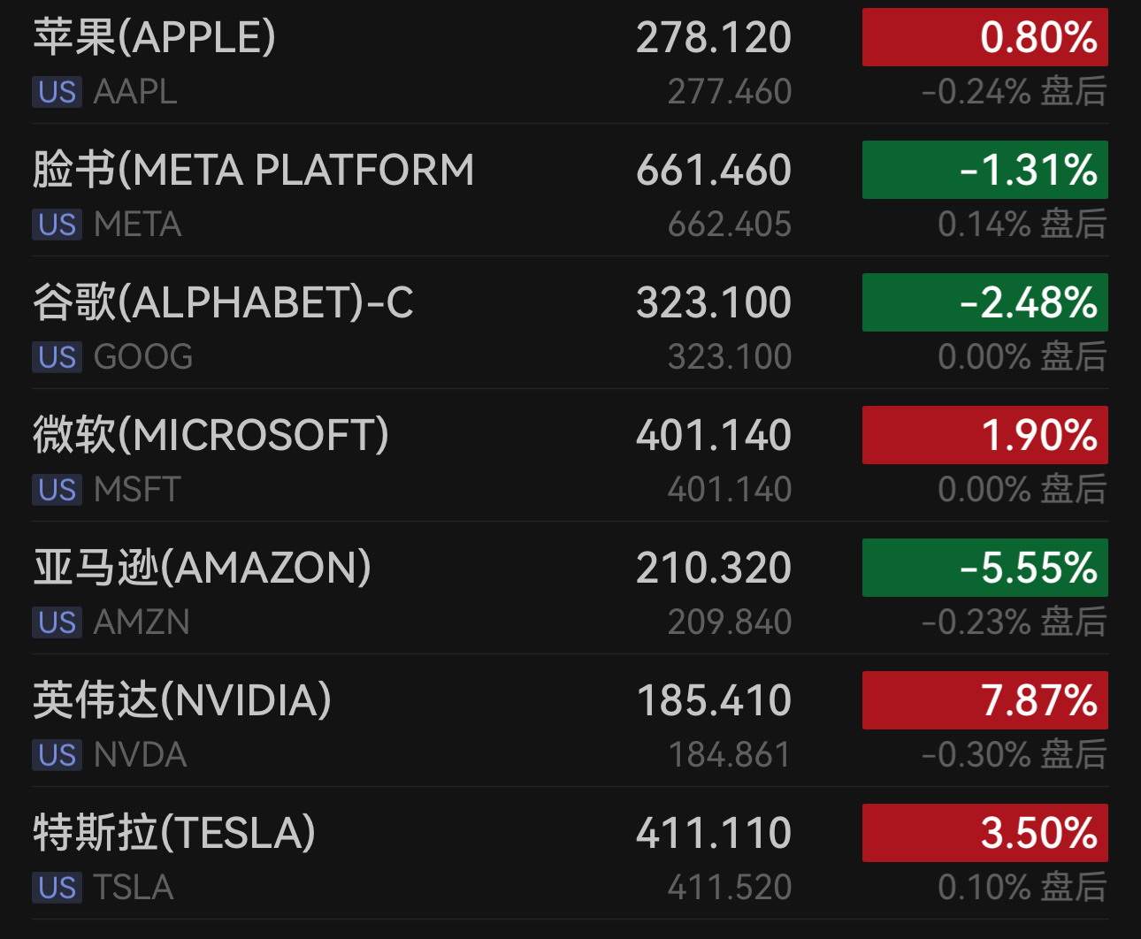Open the Meta Platform stock row
Image resolution: width=1141 pixels, height=939 pixels.
tap(253, 170)
